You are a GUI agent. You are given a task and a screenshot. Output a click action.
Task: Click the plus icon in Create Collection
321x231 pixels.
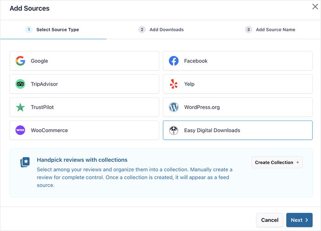298,162
